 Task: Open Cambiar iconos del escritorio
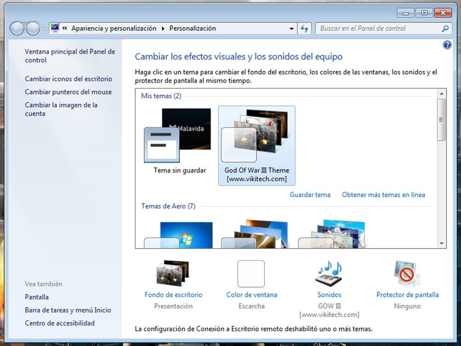point(68,79)
